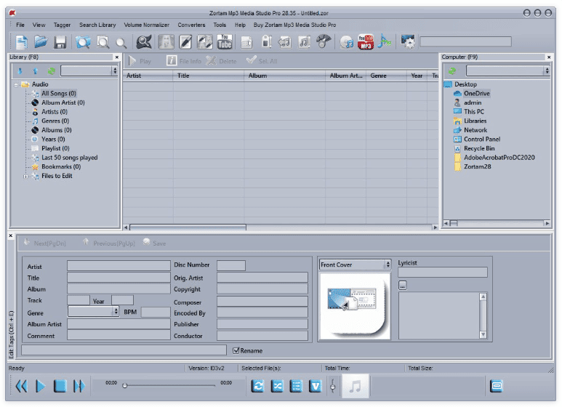The image size is (562, 407).
Task: Save with the floppy disk toolbar icon
Action: (x=60, y=42)
